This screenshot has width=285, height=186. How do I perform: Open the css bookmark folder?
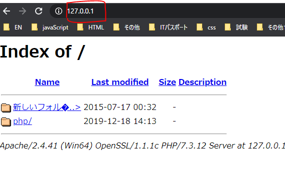[x=206, y=27]
